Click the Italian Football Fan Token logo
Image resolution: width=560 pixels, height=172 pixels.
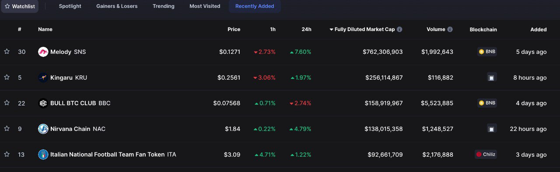(x=43, y=154)
